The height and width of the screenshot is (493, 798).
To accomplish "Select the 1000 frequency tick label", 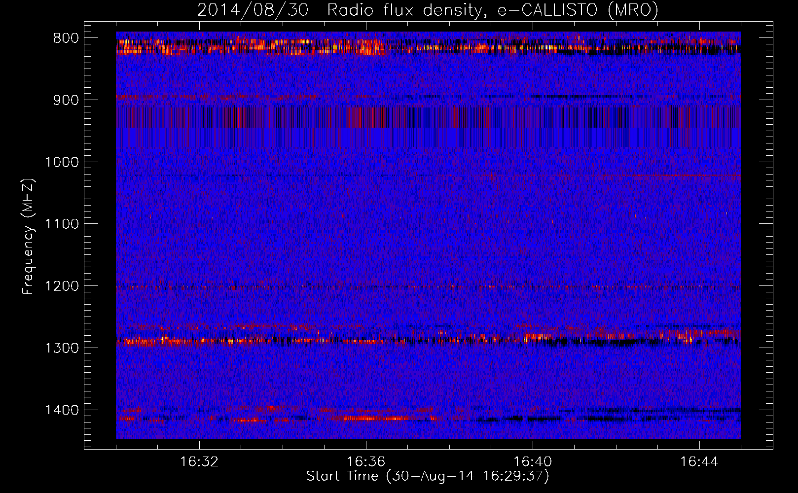I will 62,162.
